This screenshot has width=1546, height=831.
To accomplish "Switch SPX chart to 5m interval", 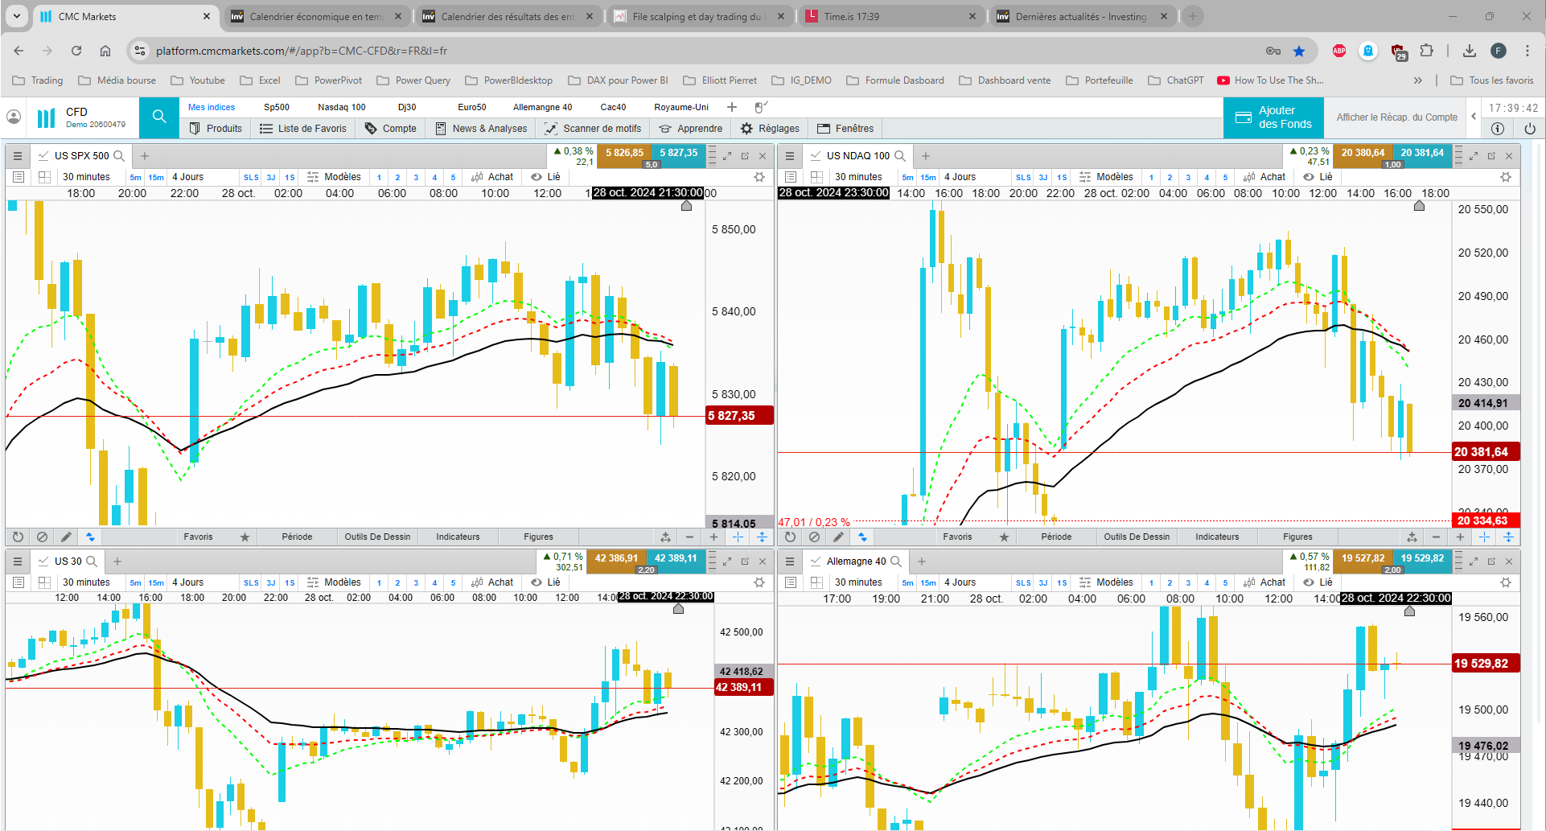I will coord(135,178).
